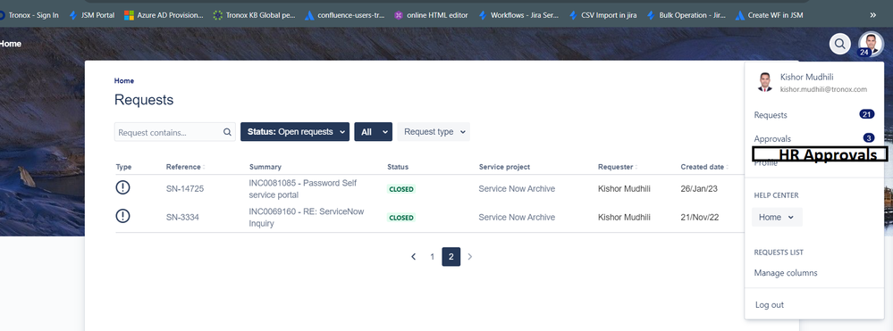Show more bookmarks with the double chevron
Screen dimensions: 893x331
click(873, 15)
